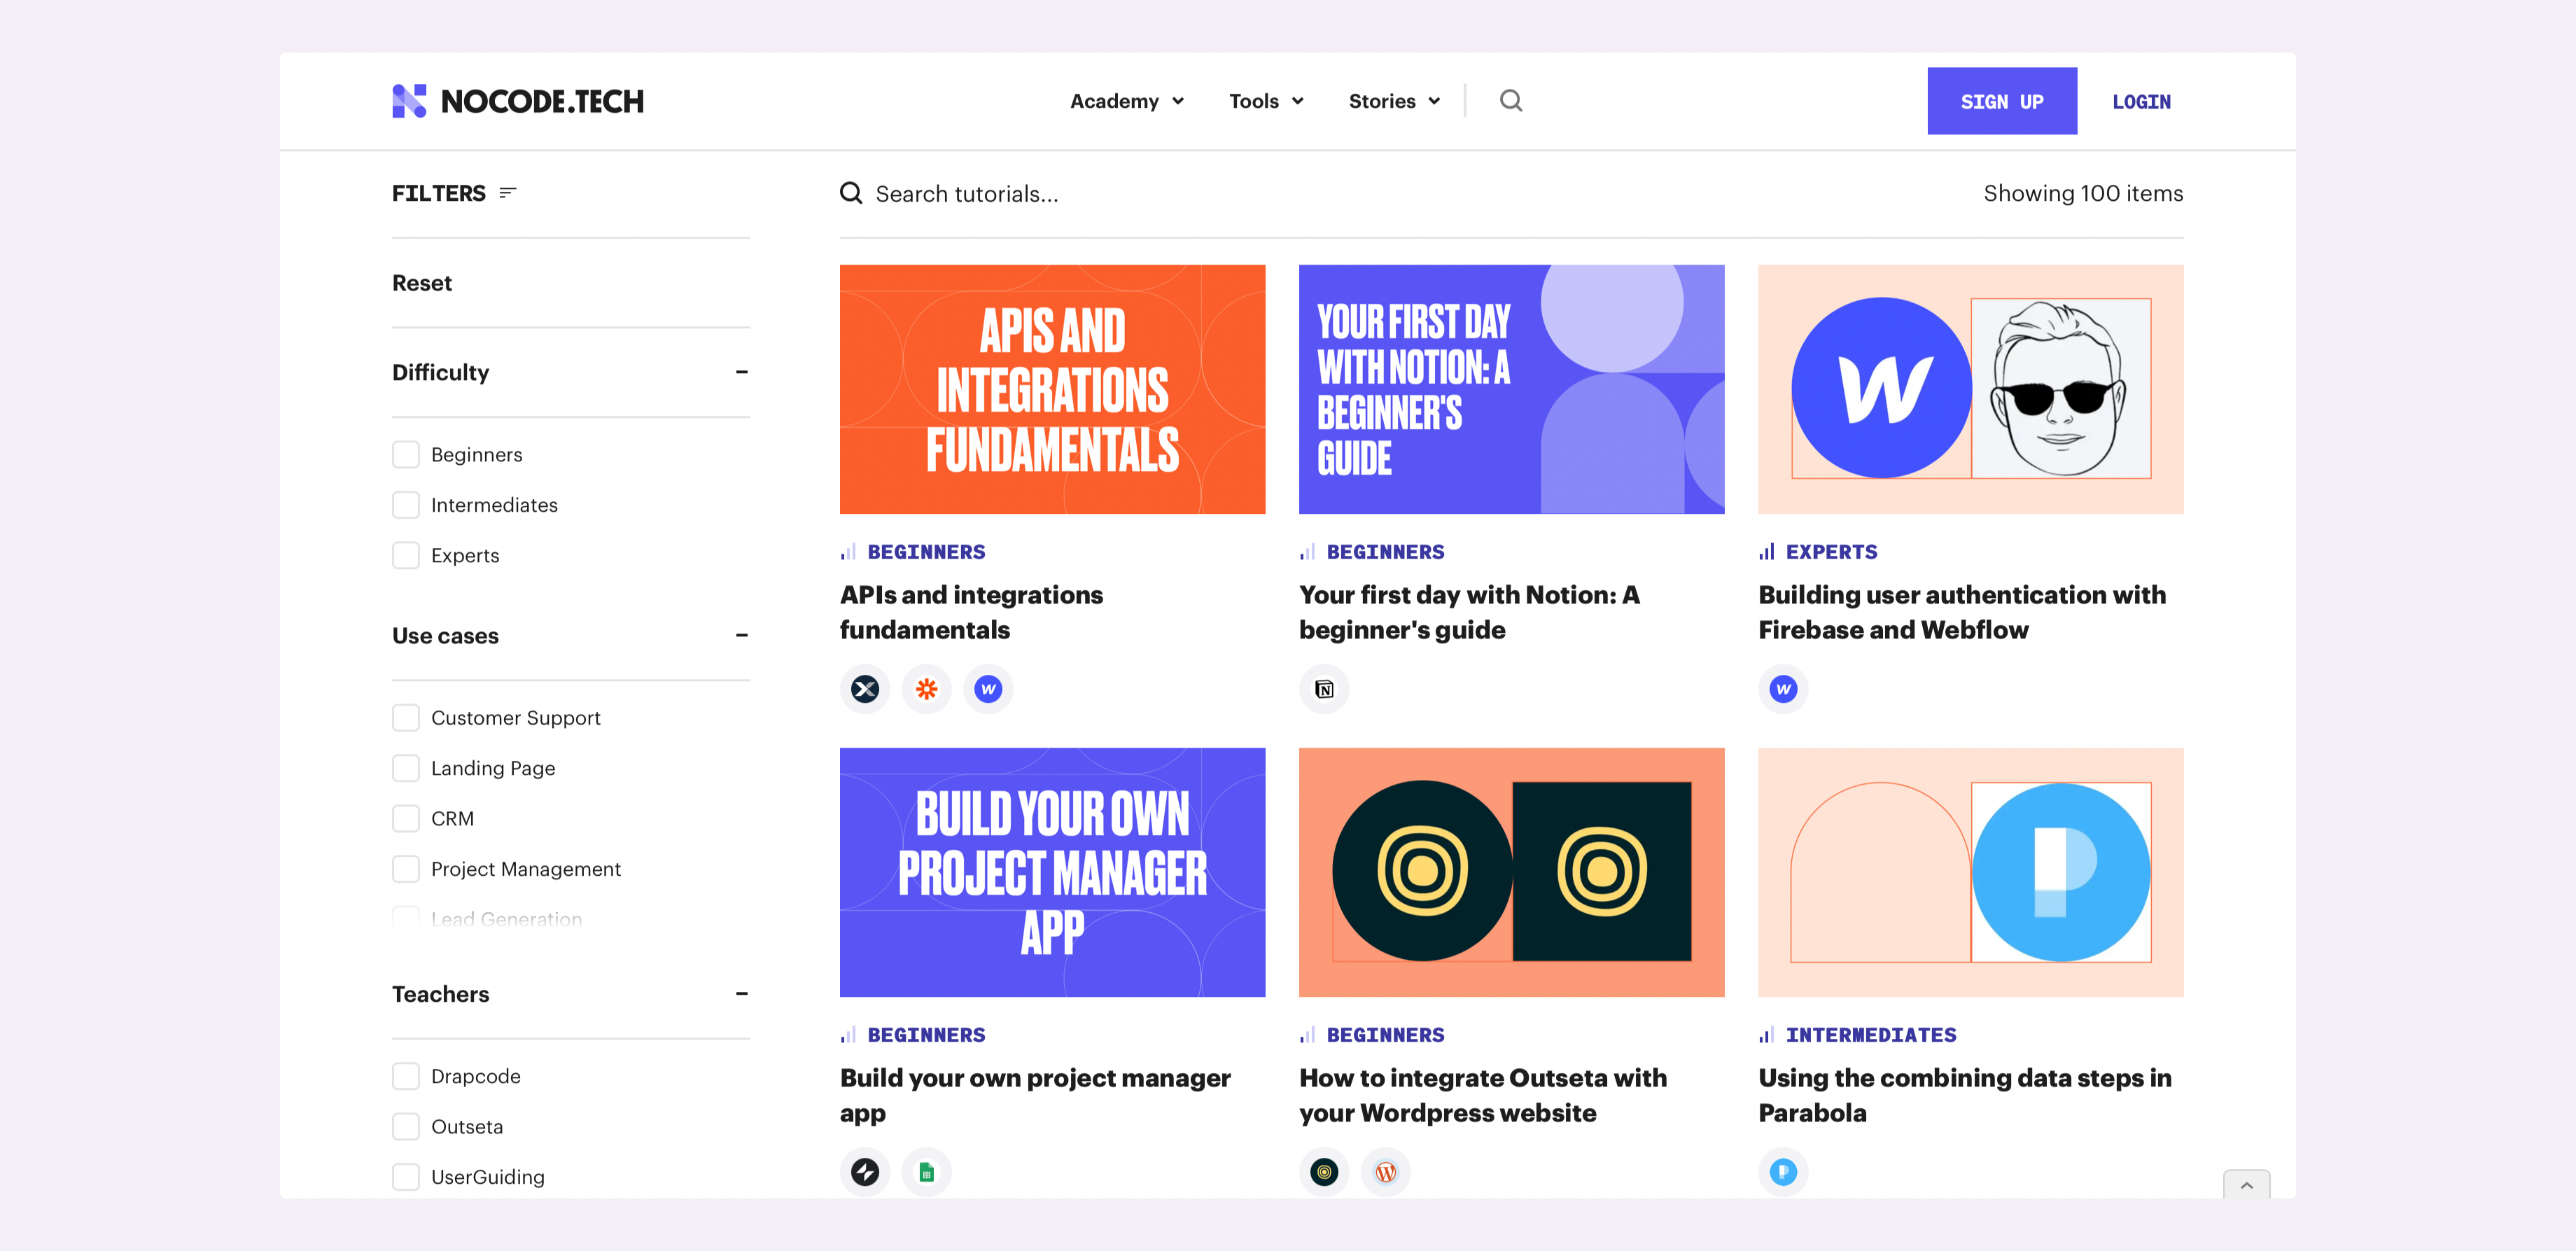This screenshot has height=1251, width=2576.
Task: Click the filters sort icon next to FILTERS
Action: (508, 193)
